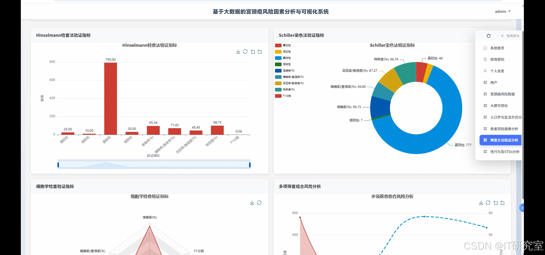Click the blue collapse arrow at right edge
The height and width of the screenshot is (255, 545).
tap(522, 208)
